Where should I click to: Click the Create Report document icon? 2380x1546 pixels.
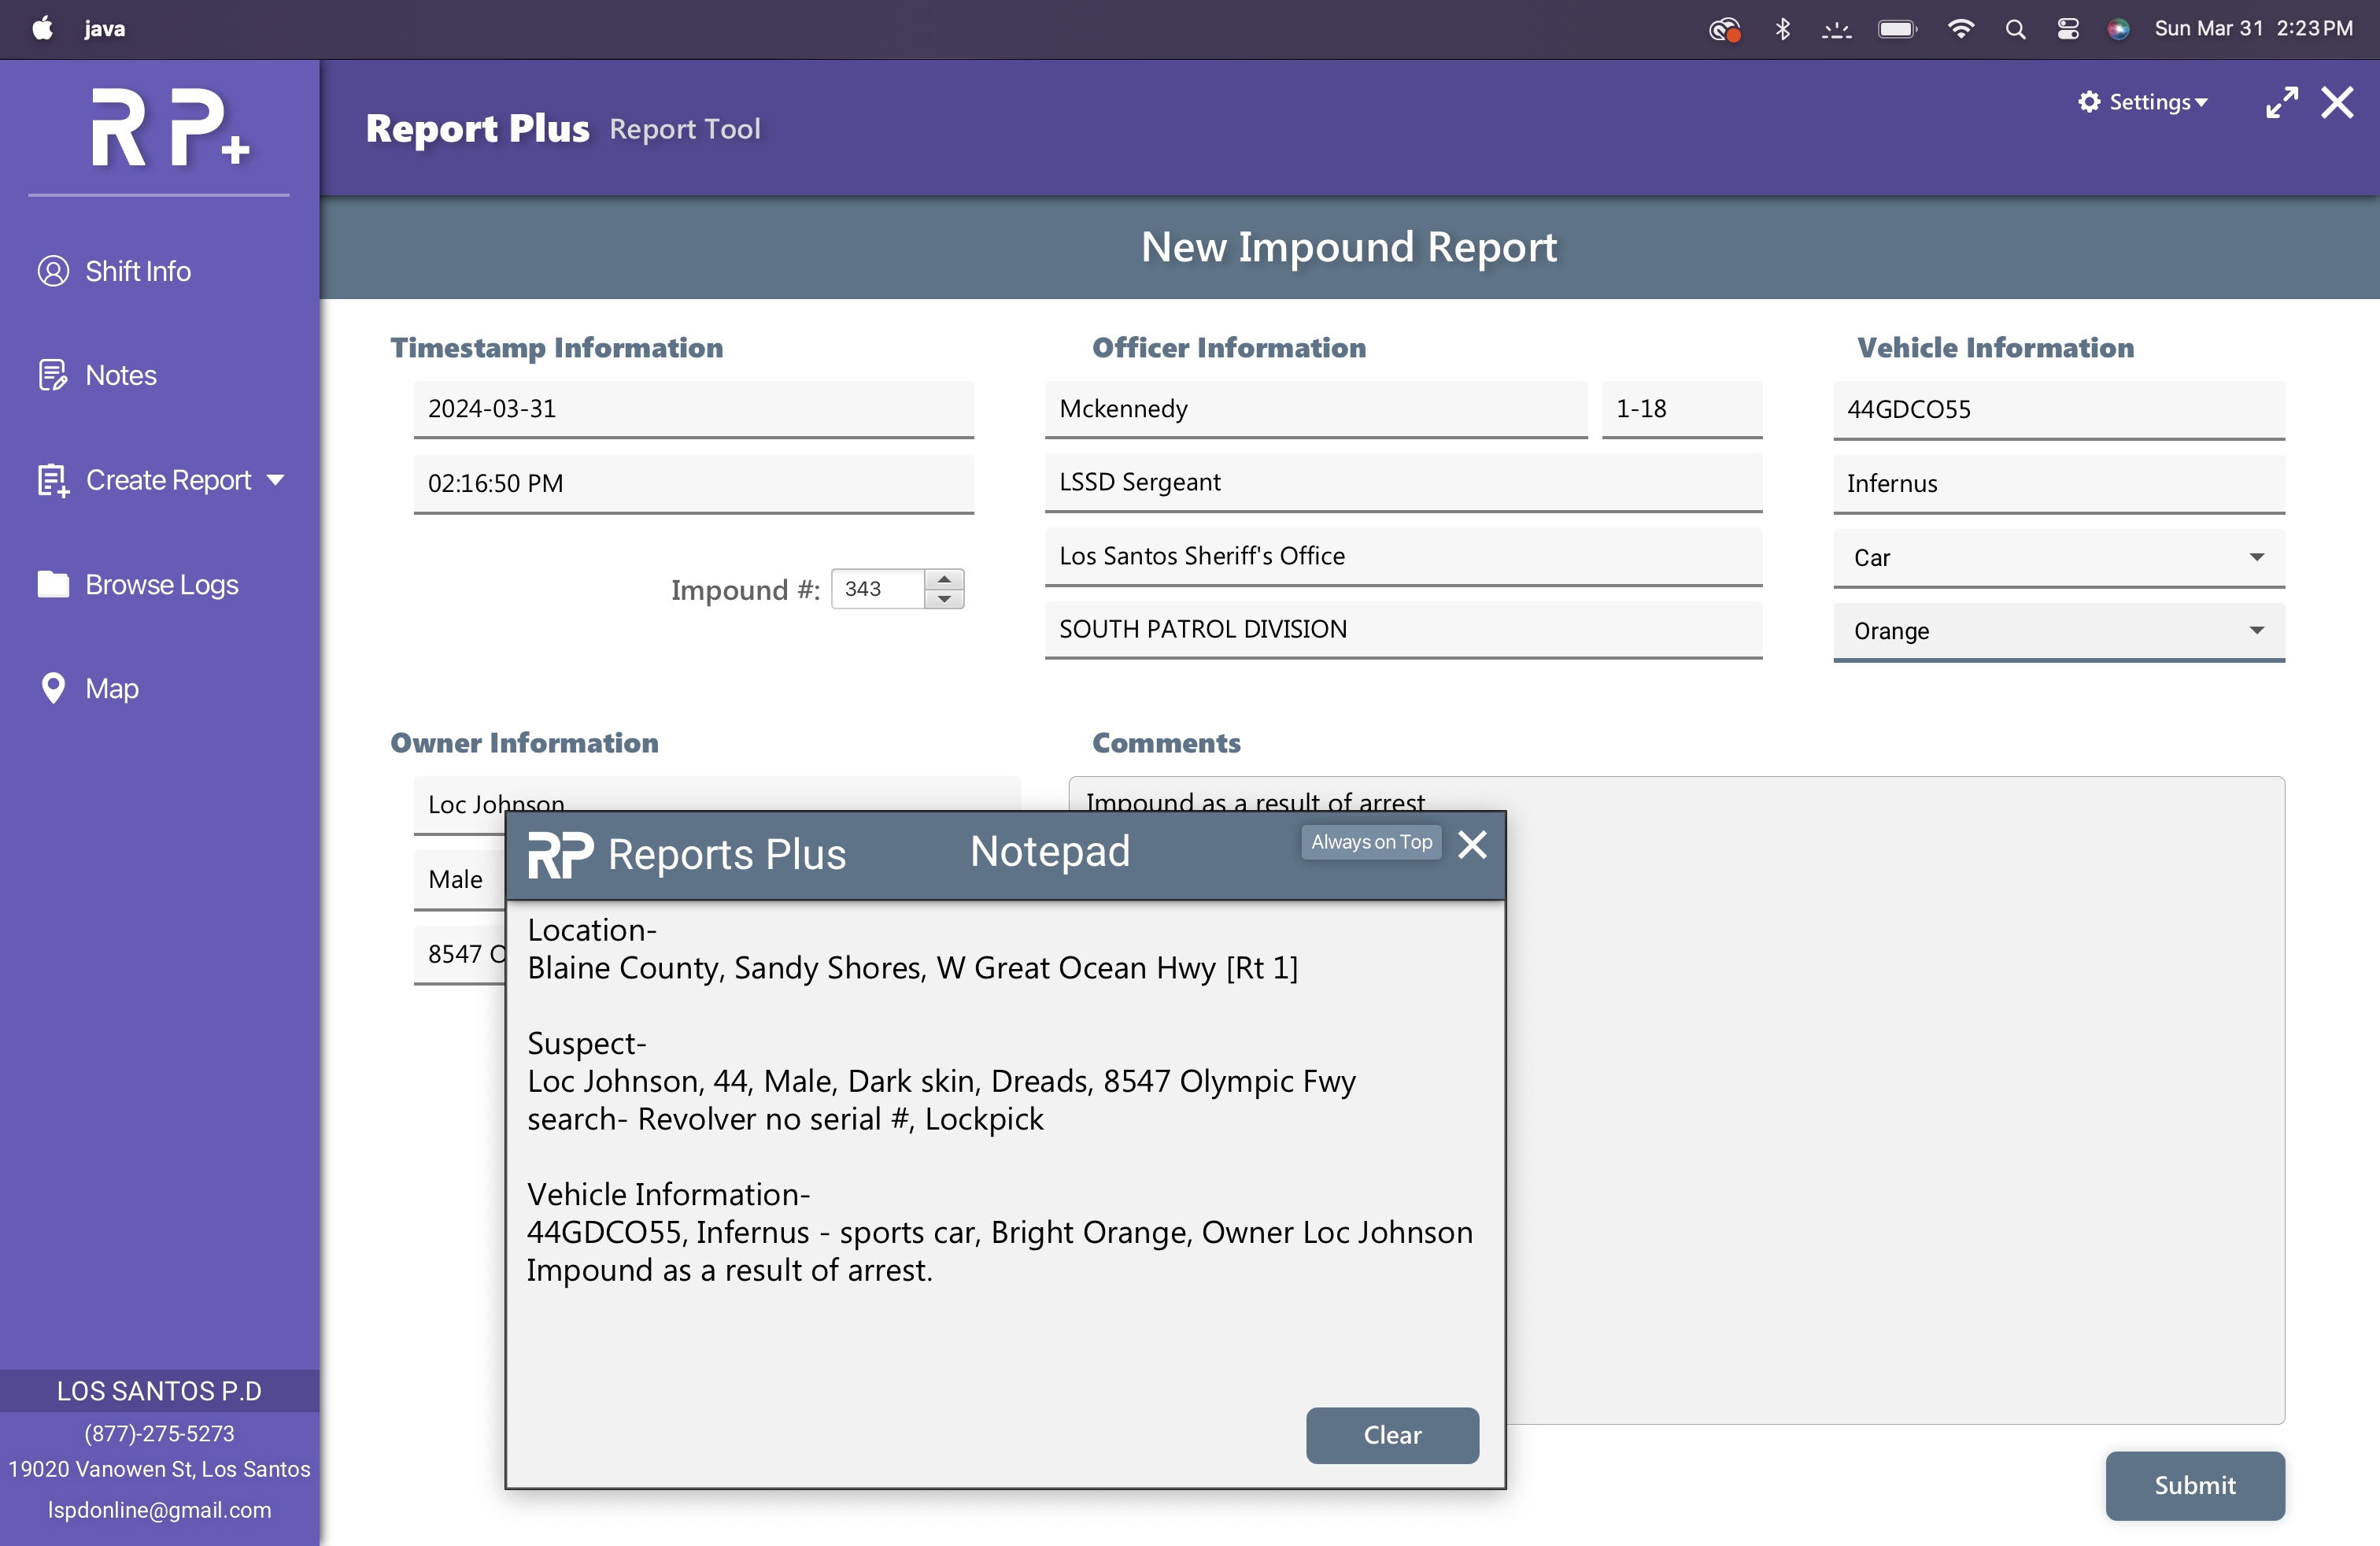53,480
